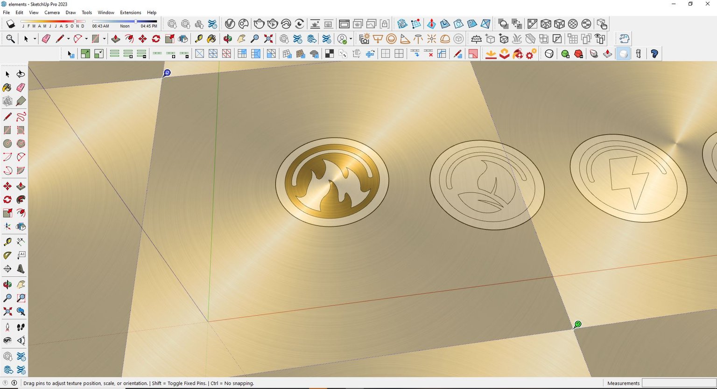Start V-Ray render teapot icon
This screenshot has width=717, height=389.
click(259, 24)
